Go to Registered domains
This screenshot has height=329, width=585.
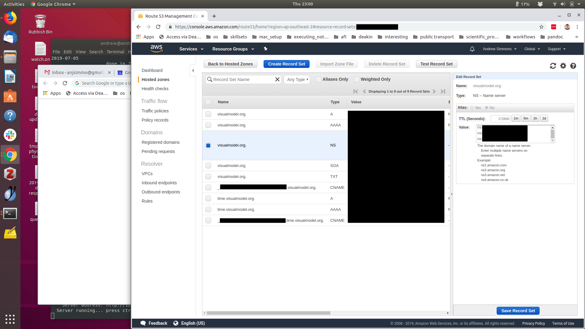pyautogui.click(x=160, y=142)
